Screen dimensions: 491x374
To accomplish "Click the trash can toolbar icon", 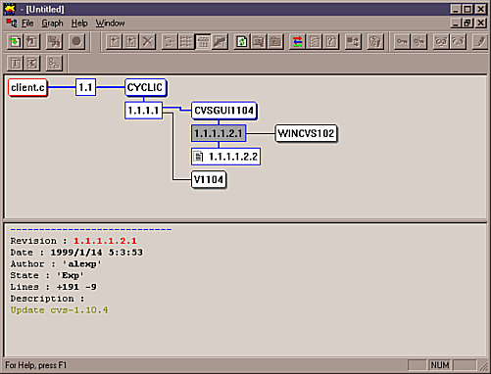I will pyautogui.click(x=375, y=42).
